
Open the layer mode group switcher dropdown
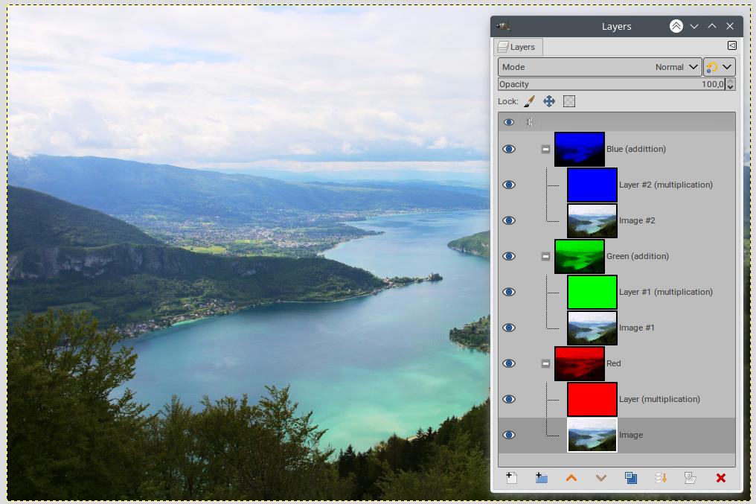point(720,67)
